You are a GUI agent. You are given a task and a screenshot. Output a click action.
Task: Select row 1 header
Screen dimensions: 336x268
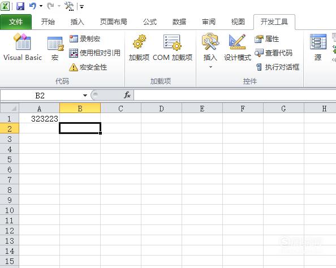(x=10, y=119)
